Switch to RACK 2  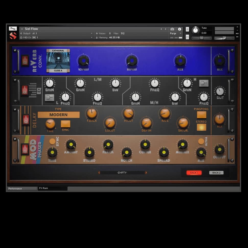click(x=216, y=173)
